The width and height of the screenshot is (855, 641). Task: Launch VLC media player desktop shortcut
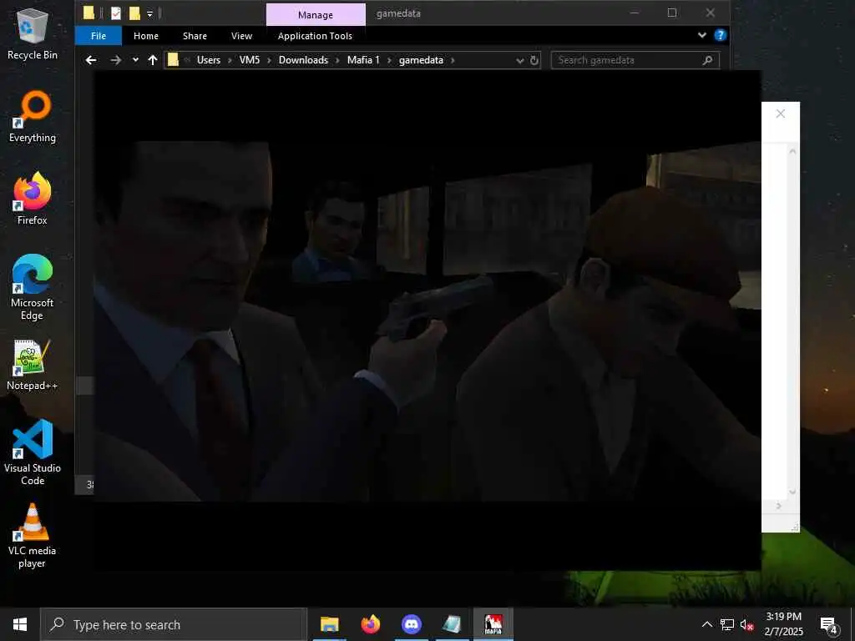pyautogui.click(x=33, y=537)
